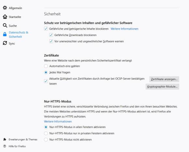Click the Hilfe question mark icon
This screenshot has height=152, width=189.
[x=5, y=146]
